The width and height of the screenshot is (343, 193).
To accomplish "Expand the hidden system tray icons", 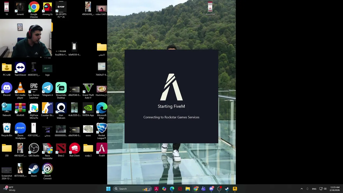I will coord(301,189).
